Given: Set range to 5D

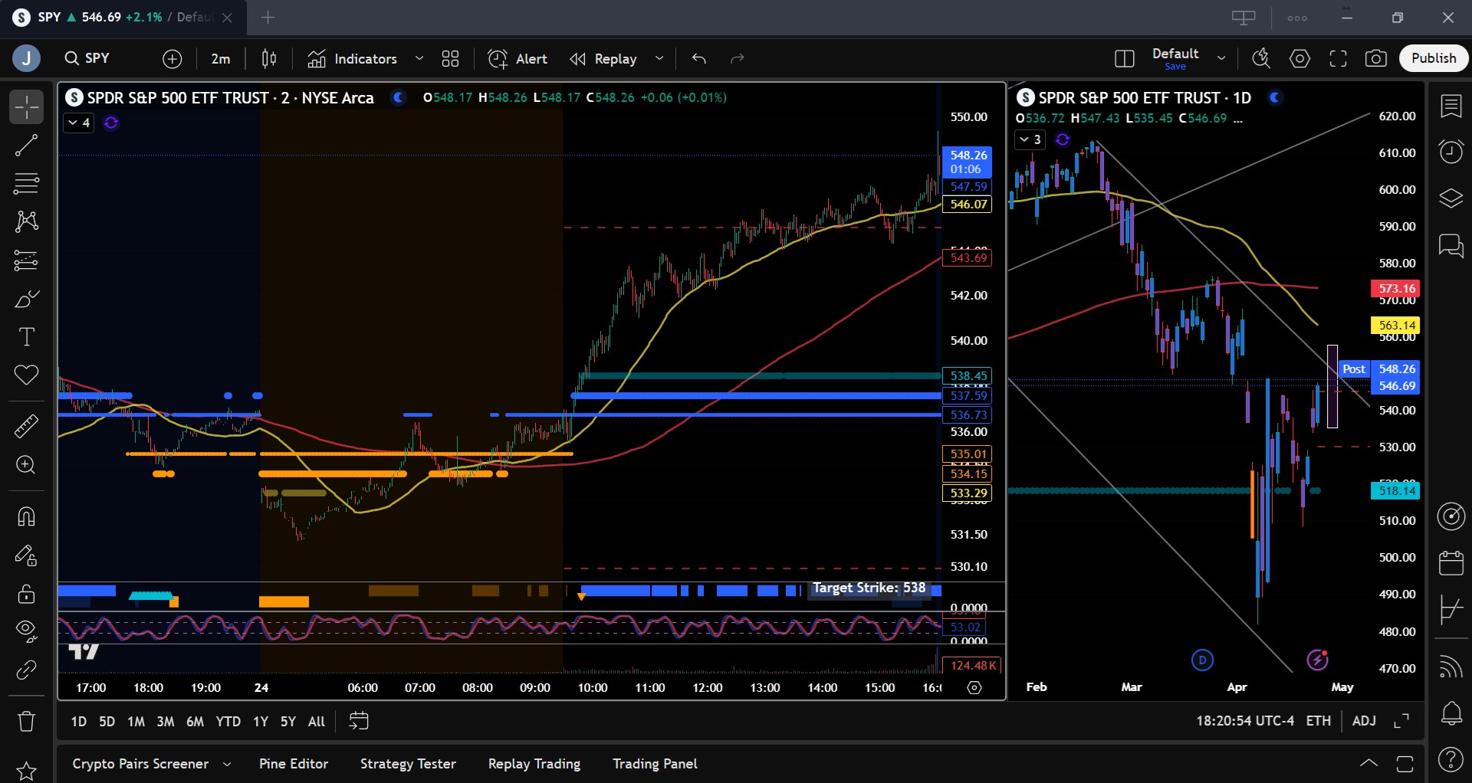Looking at the screenshot, I should [107, 722].
